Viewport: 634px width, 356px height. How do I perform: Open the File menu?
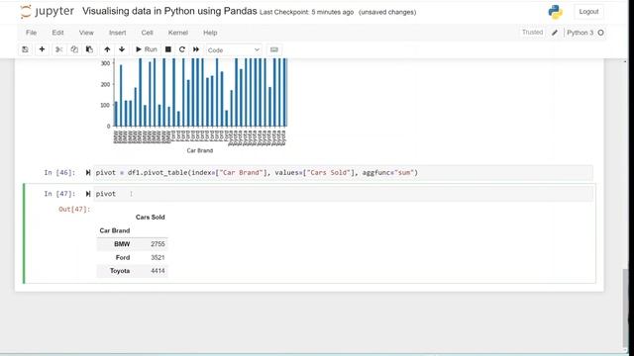pos(31,33)
